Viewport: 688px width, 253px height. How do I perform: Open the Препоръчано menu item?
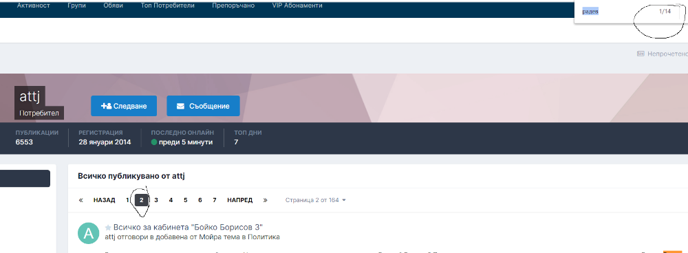[x=233, y=5]
